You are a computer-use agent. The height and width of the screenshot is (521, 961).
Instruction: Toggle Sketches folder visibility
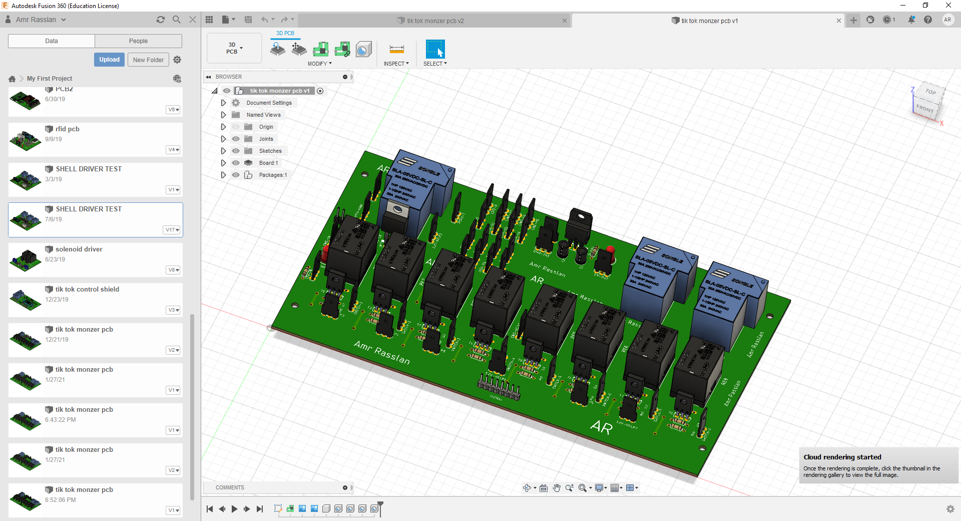[x=236, y=151]
